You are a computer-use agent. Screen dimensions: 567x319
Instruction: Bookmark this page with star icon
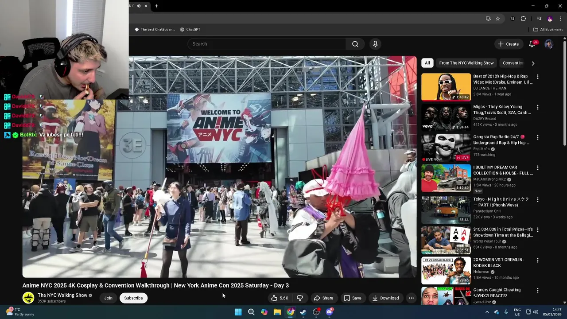coord(498,19)
